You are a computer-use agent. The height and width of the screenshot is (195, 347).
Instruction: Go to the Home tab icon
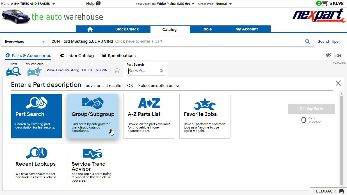(90, 29)
